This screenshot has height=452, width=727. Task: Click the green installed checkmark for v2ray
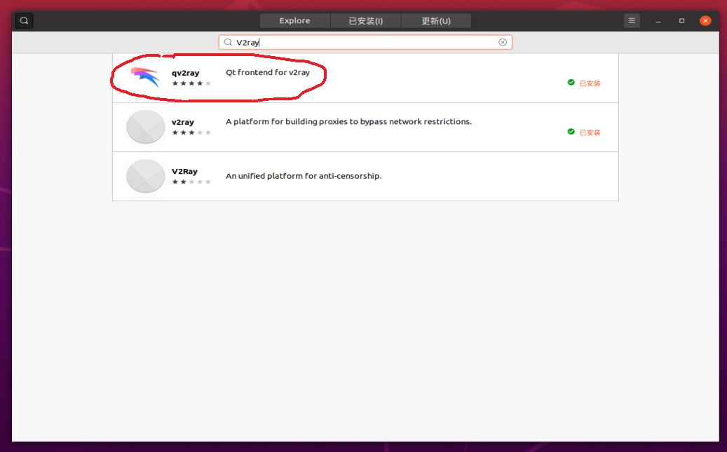coord(571,131)
